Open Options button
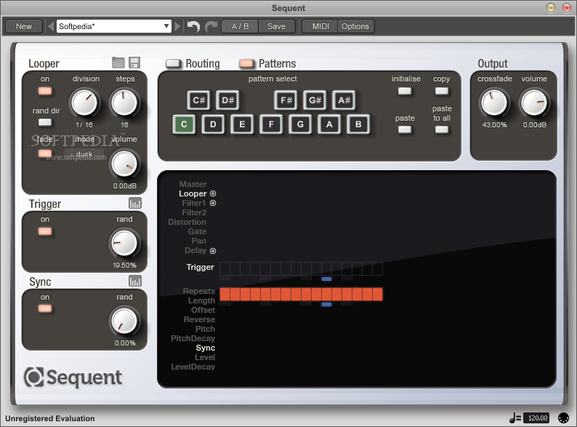Image resolution: width=577 pixels, height=427 pixels. click(355, 26)
